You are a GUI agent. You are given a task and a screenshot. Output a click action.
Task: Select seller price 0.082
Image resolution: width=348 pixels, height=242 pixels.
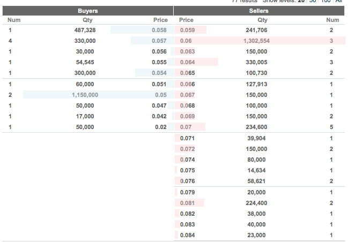[x=188, y=214]
